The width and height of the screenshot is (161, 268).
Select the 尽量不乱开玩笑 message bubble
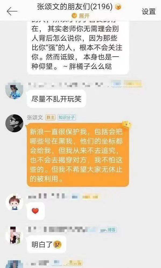[56, 99]
